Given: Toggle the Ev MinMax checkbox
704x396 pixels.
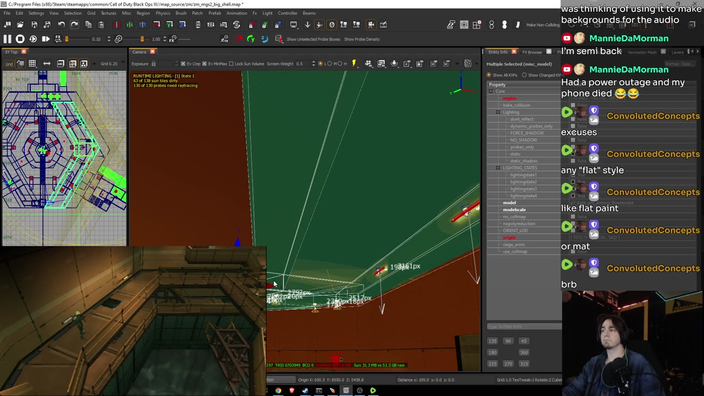Looking at the screenshot, I should pos(205,64).
